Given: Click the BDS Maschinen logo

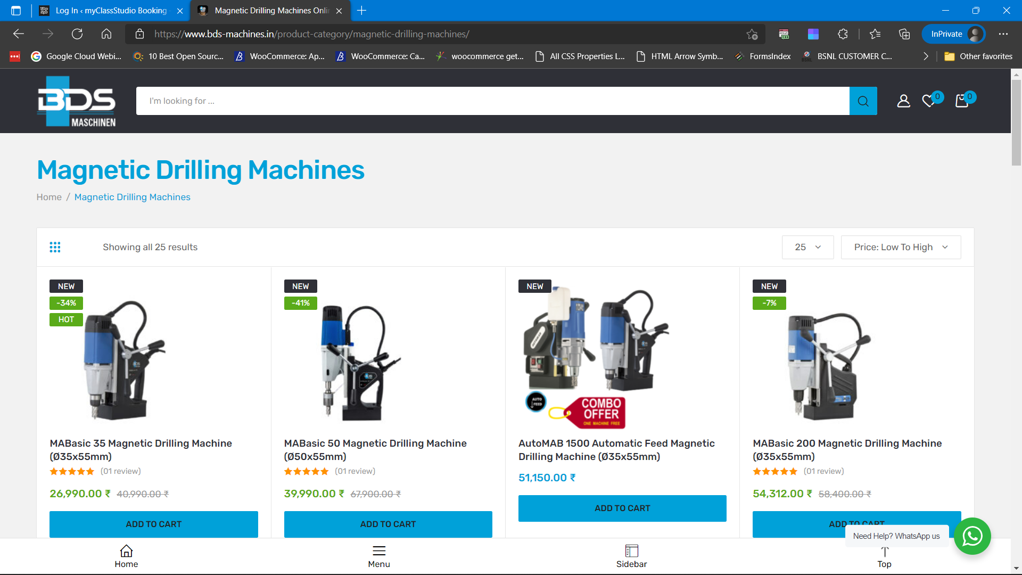Looking at the screenshot, I should (x=76, y=101).
